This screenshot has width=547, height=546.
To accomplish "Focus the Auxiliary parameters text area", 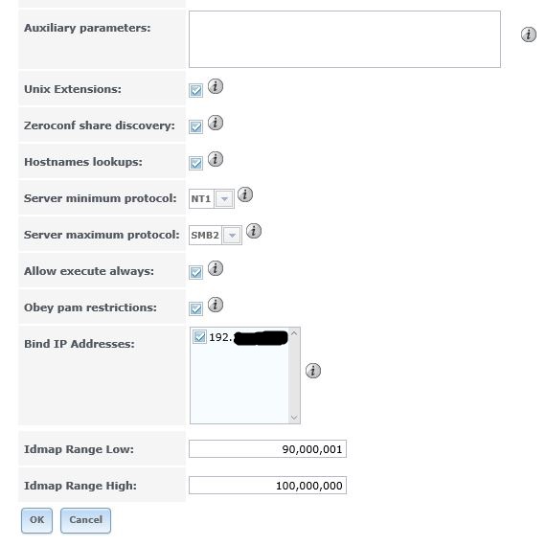I will (x=345, y=39).
